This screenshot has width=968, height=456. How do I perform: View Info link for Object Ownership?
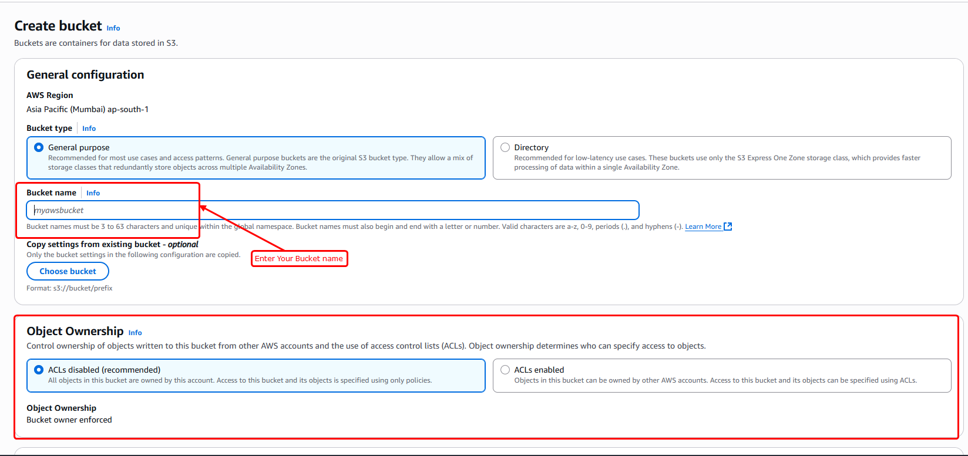(x=135, y=333)
